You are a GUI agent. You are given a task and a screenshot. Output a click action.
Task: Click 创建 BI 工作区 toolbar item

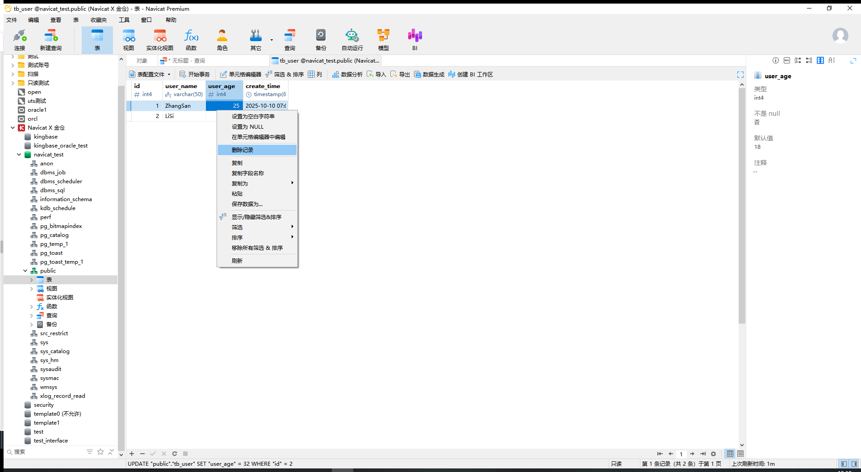(471, 74)
